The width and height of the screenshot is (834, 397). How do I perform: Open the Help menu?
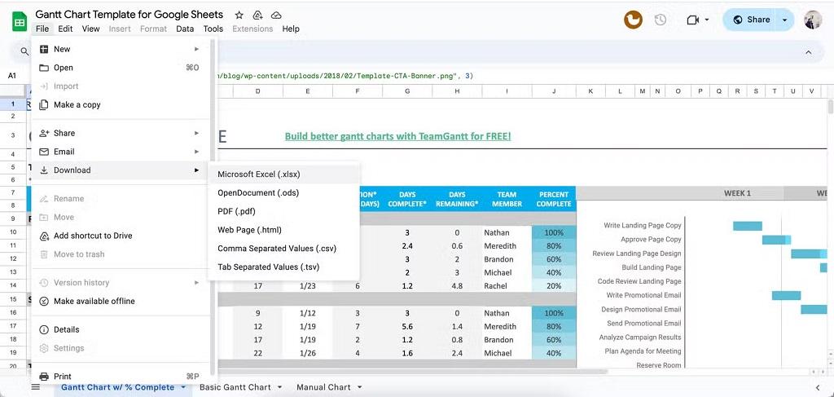(x=291, y=29)
